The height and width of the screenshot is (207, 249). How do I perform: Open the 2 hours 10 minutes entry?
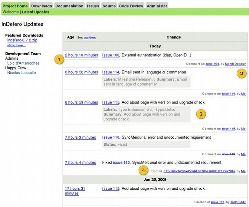tap(82, 55)
